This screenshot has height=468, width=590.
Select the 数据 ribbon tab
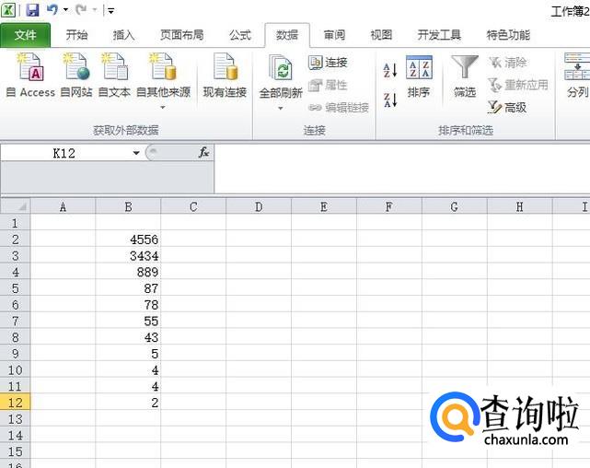click(x=287, y=35)
